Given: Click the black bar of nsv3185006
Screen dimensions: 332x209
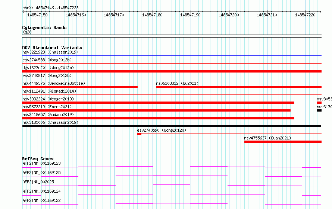Looking at the screenshot, I should pyautogui.click(x=172, y=126).
